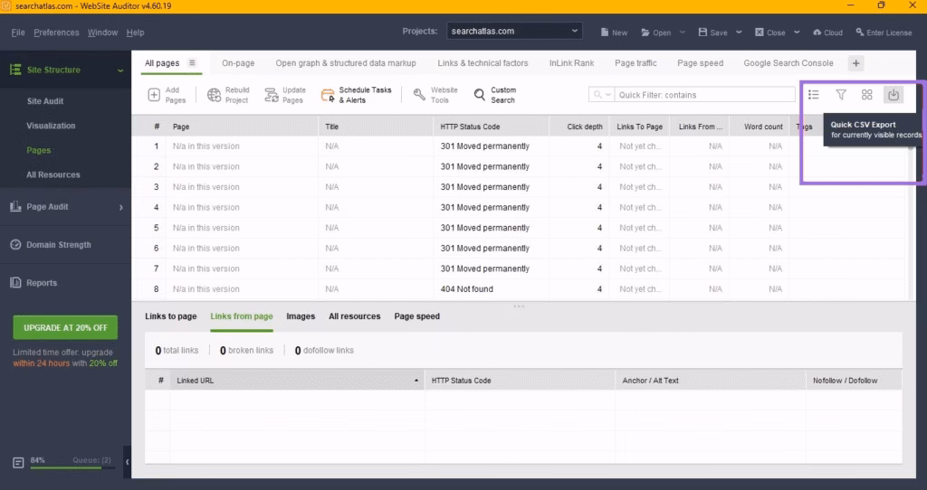Click the Custom Search magnifier
This screenshot has width=927, height=490.
[480, 95]
